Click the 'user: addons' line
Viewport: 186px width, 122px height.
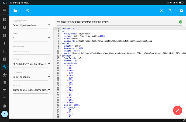click(71, 39)
